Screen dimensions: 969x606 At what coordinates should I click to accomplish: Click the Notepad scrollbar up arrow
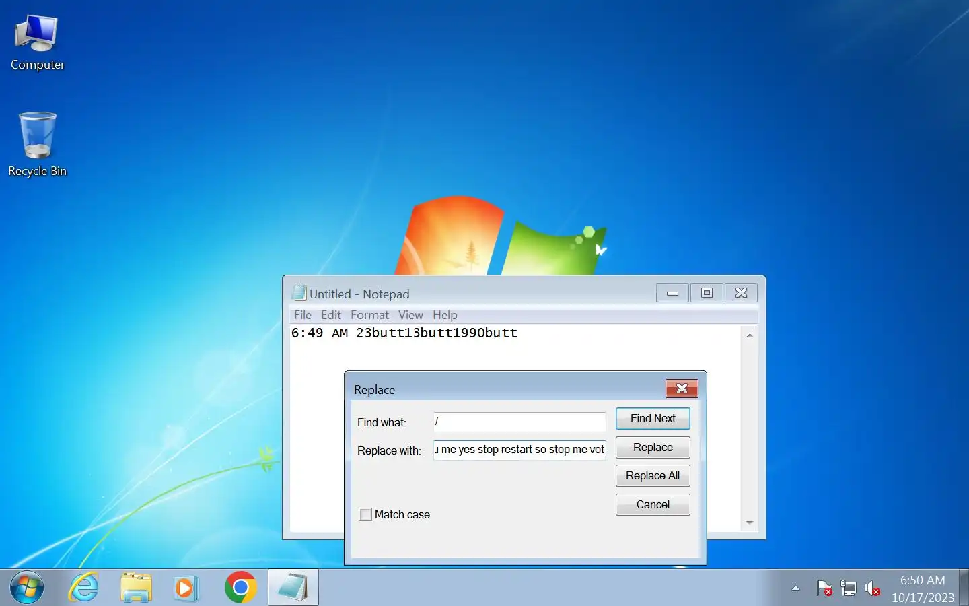(x=750, y=335)
